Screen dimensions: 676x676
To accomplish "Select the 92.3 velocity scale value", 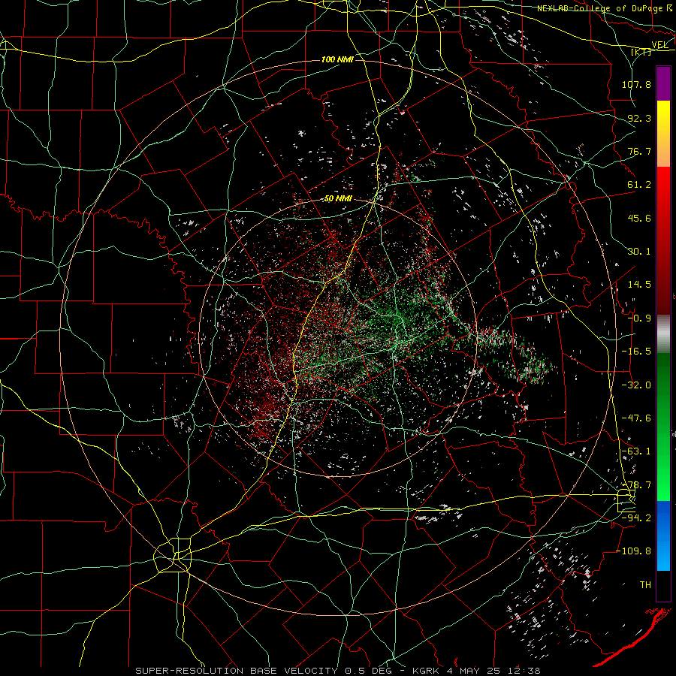I will [x=639, y=118].
